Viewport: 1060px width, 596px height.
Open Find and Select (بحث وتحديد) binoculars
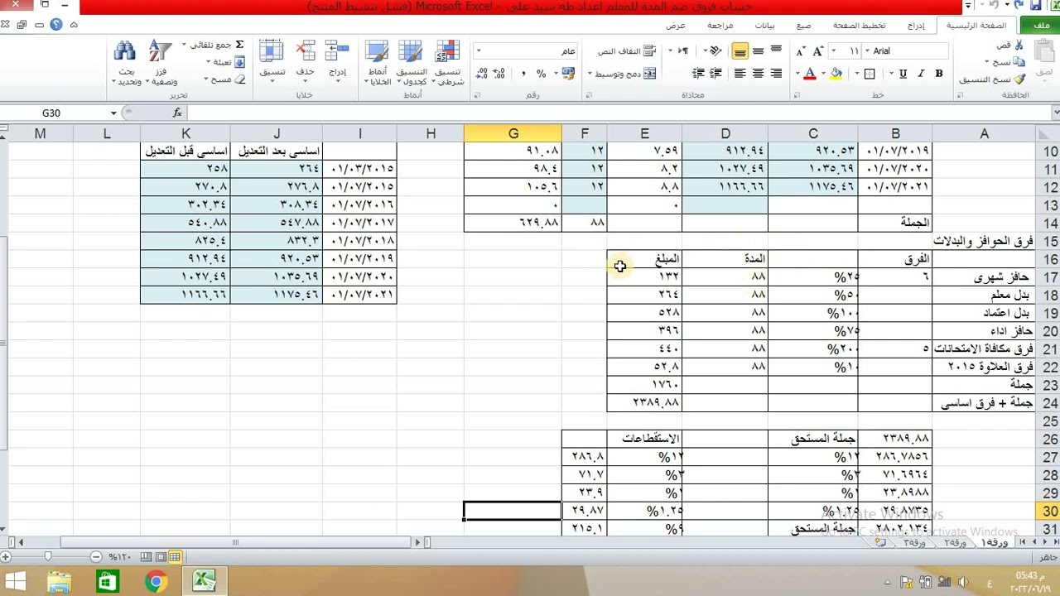coord(125,63)
